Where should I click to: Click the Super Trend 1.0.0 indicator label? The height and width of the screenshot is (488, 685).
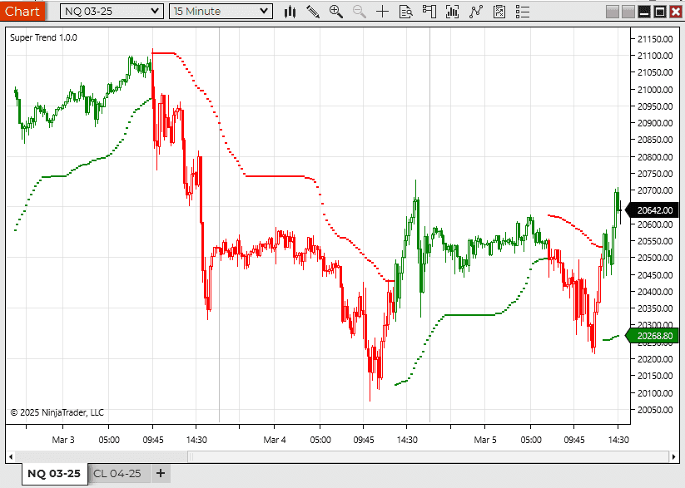tap(43, 37)
